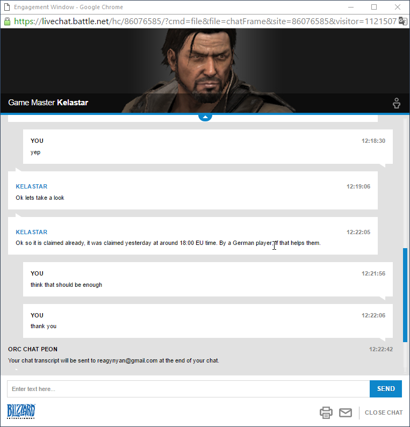This screenshot has height=427, width=410.
Task: Click the 'think that should be enough' message
Action: (x=66, y=285)
